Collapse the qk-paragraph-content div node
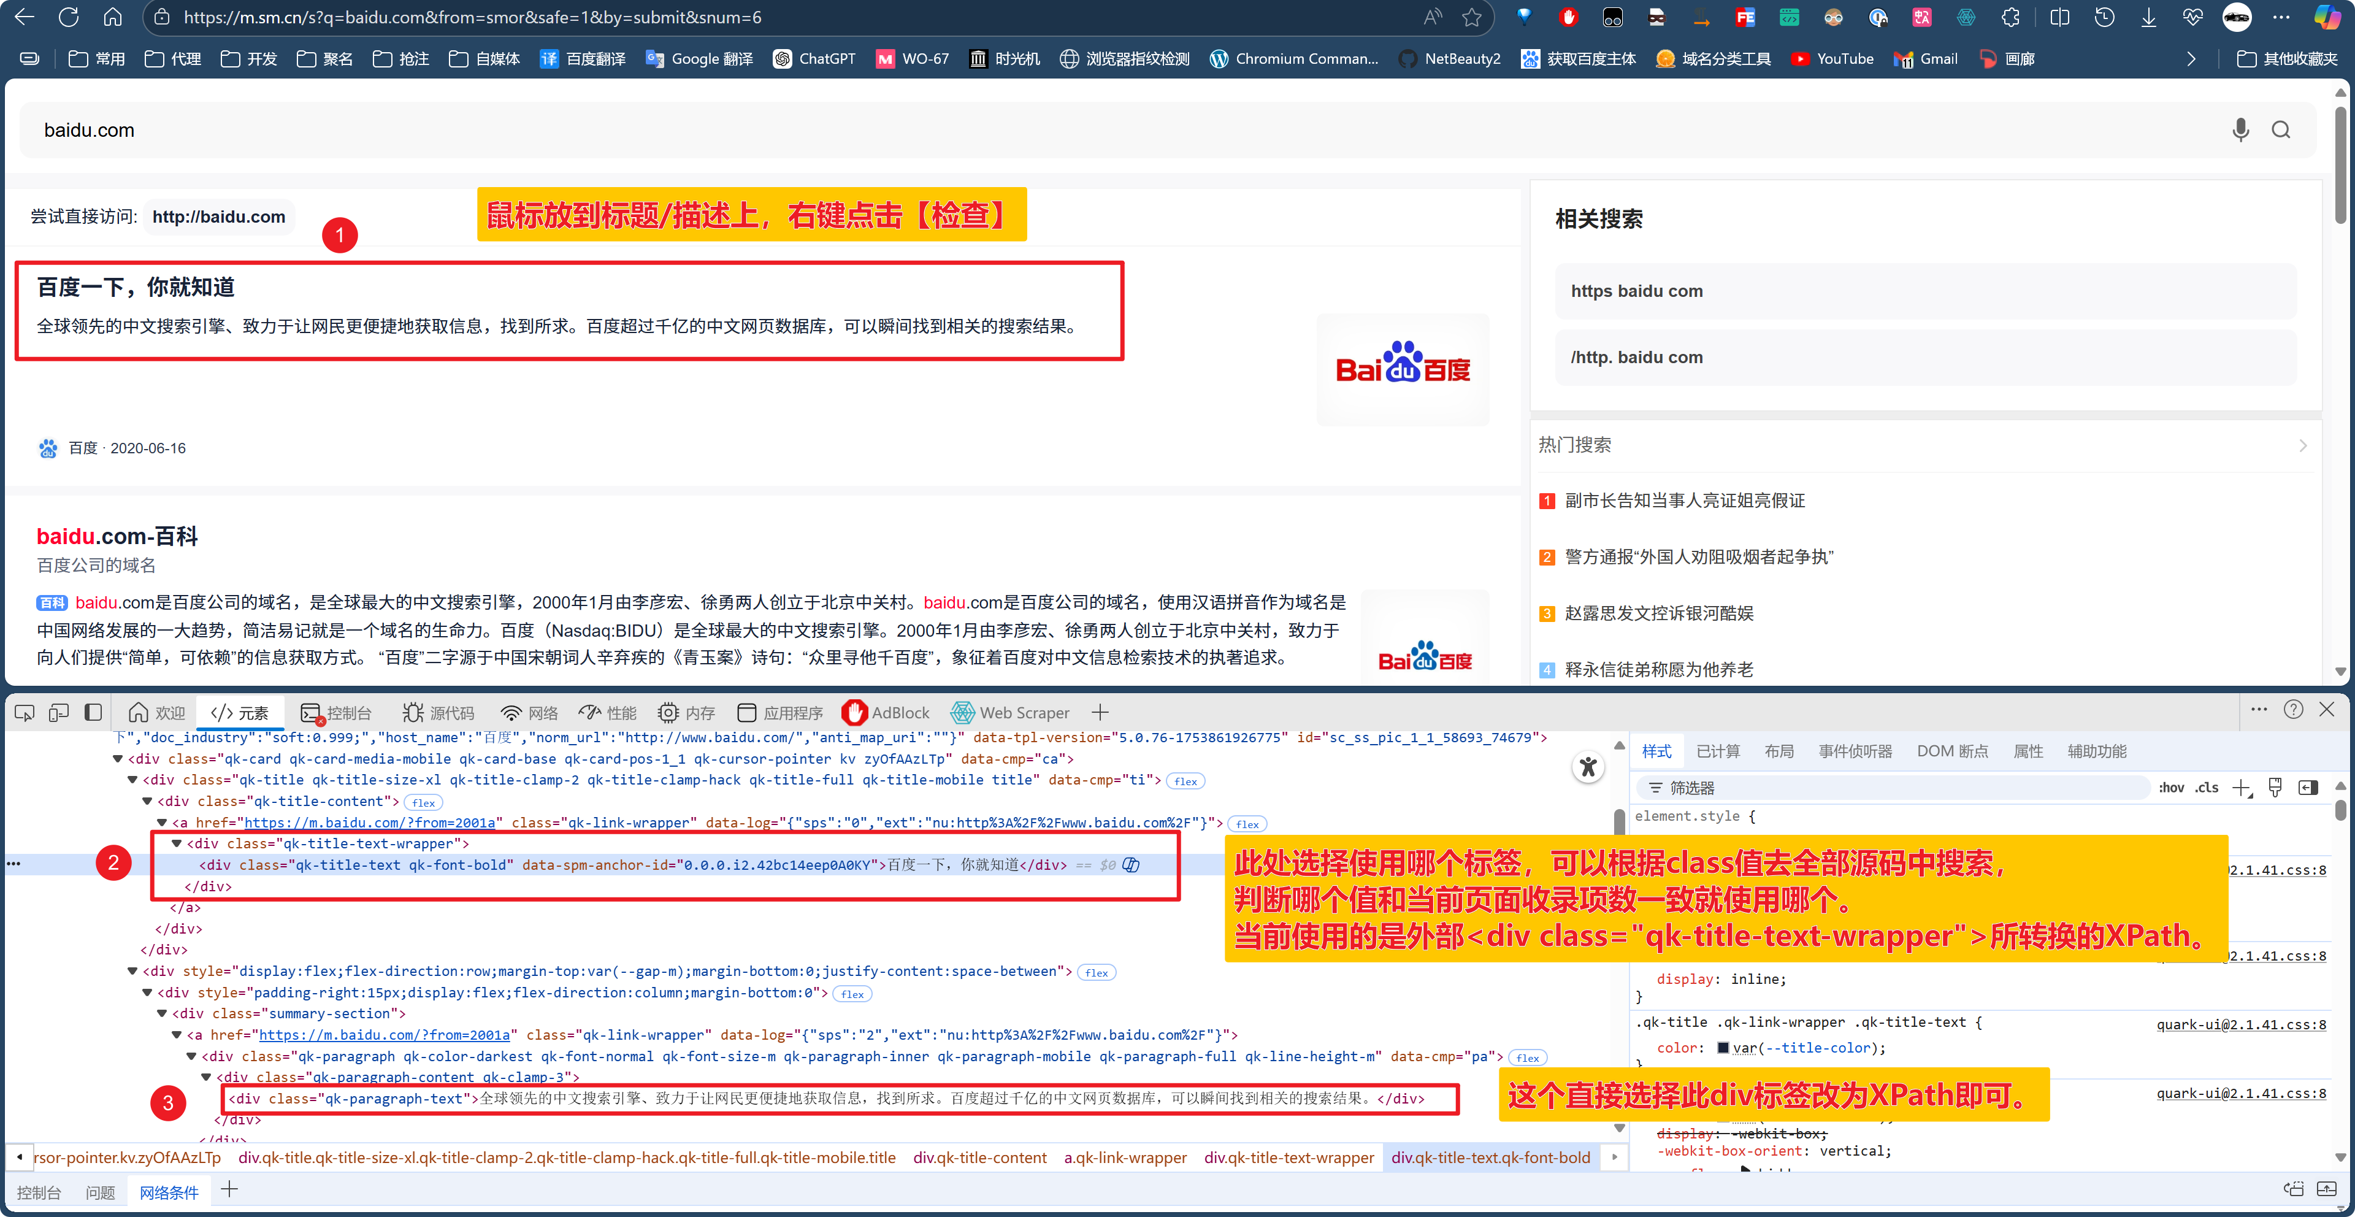This screenshot has width=2355, height=1217. click(x=205, y=1077)
